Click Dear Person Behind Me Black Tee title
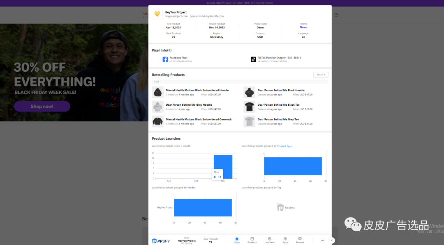444x245 pixels. (x=279, y=105)
